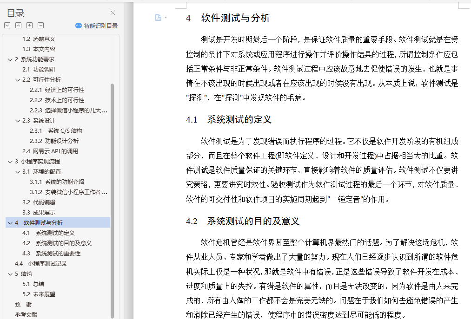The image size is (471, 319).
Task: Open outline entry 3.1.1 系统的功能介绍
Action: point(57,182)
